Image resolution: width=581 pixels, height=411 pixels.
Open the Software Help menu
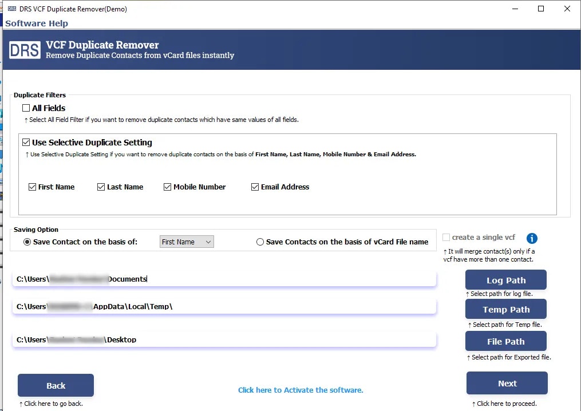tap(36, 23)
